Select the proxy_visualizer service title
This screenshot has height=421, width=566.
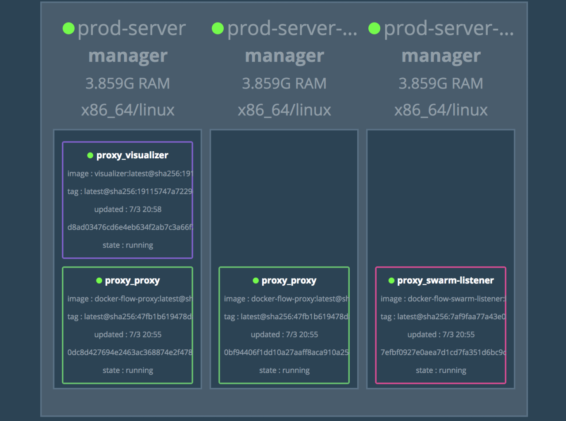pos(132,155)
